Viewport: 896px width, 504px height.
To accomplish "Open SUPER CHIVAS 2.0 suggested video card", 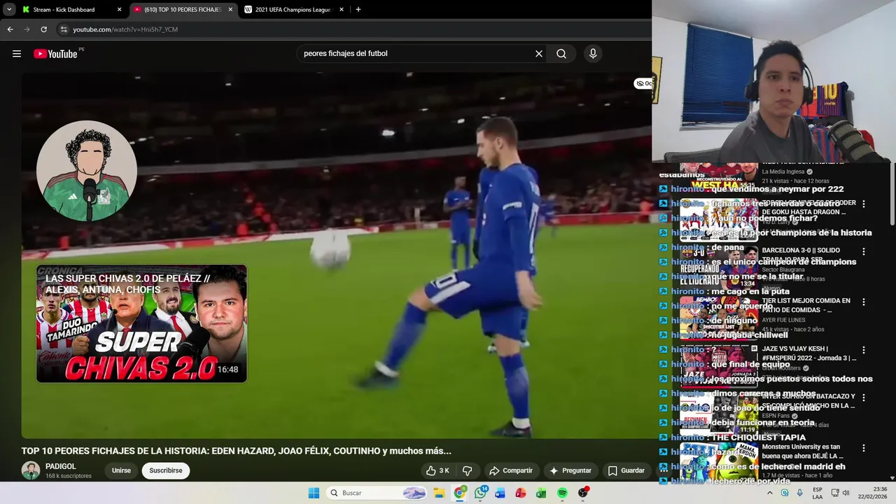I will 141,323.
